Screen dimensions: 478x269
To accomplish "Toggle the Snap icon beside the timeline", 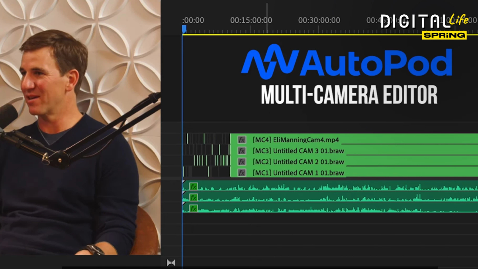I will click(x=171, y=262).
